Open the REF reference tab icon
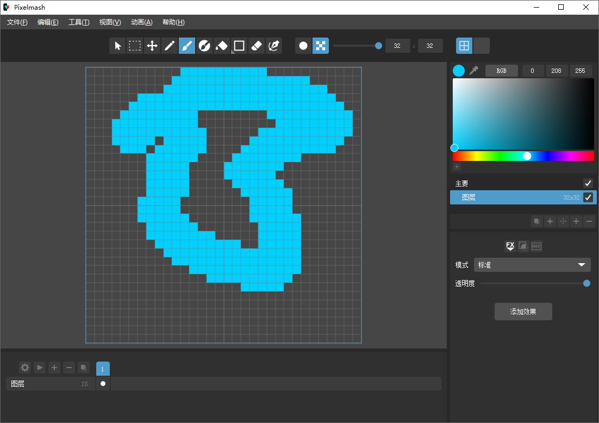Screen dimensions: 599x423 tap(536, 246)
